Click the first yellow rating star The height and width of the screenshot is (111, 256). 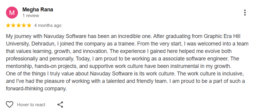[8, 25]
